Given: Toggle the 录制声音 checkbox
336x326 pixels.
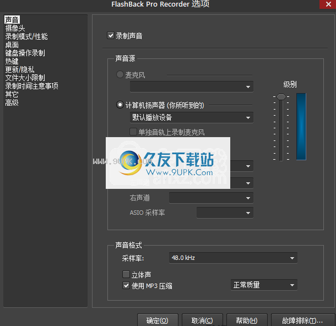Looking at the screenshot, I should (111, 35).
